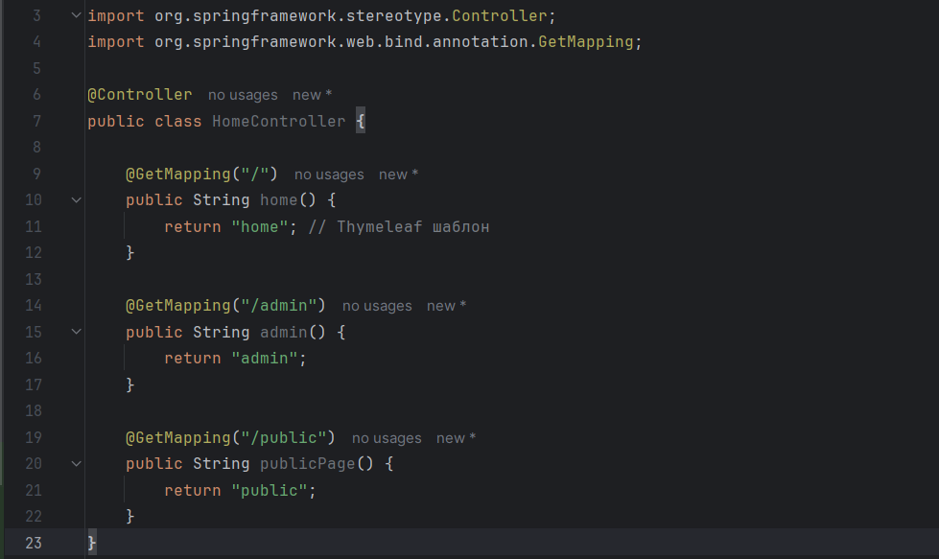
Task: Collapse the admin() method fold arrow
Action: pos(76,331)
